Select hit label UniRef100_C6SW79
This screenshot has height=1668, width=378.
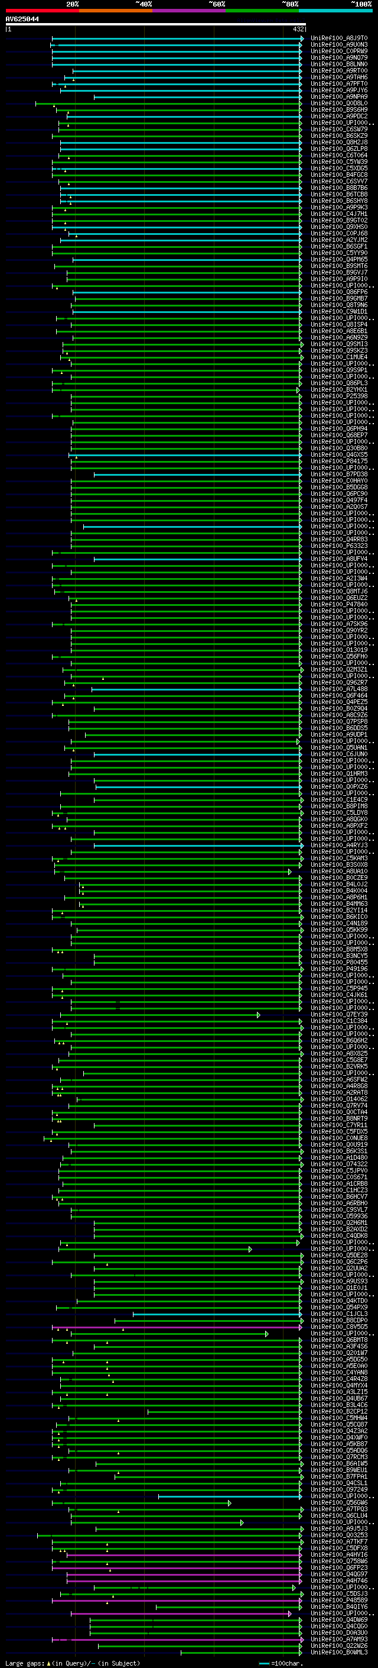(x=339, y=130)
